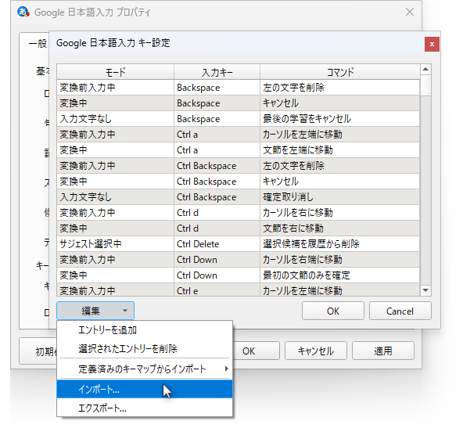Screen dimensions: 463x439
Task: Select Ctrl Down in the カーソルを右端に移動 row
Action: (217, 260)
